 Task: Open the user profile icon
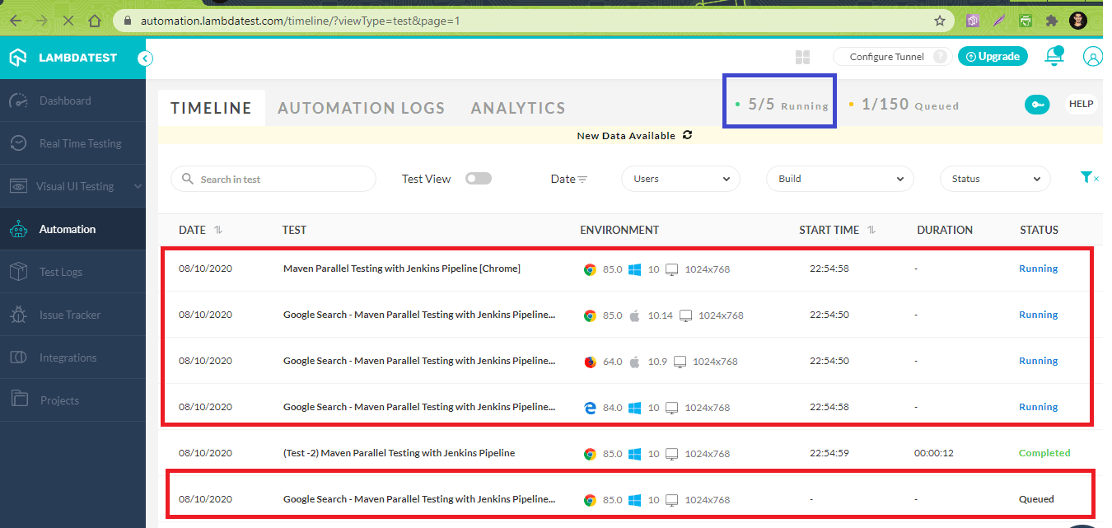[1092, 56]
